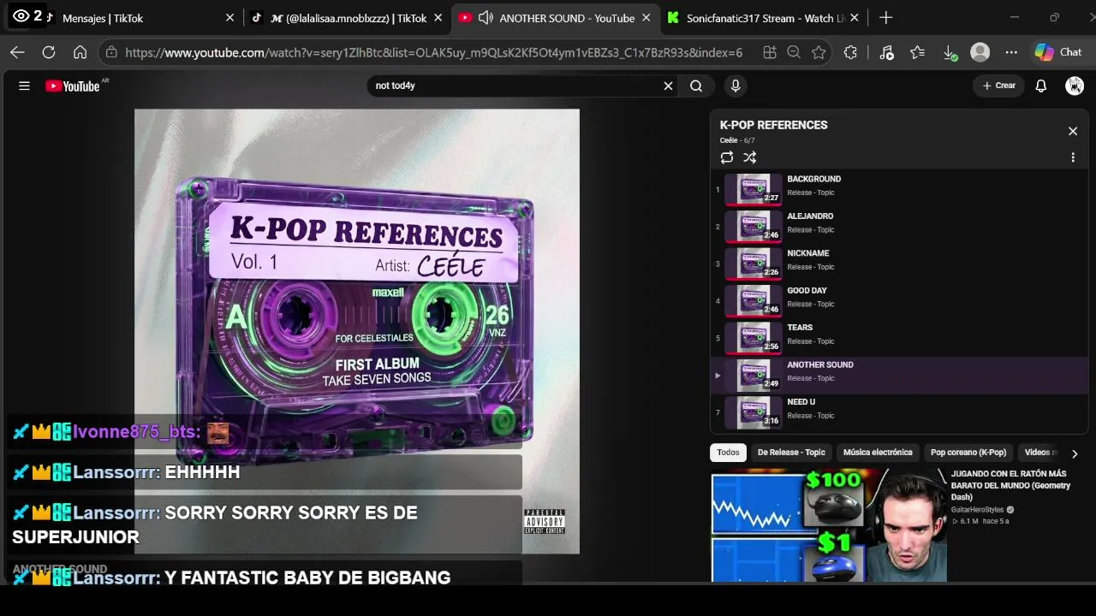The width and height of the screenshot is (1096, 616).
Task: Close the K-POP REFERENCES playlist panel
Action: point(1072,131)
